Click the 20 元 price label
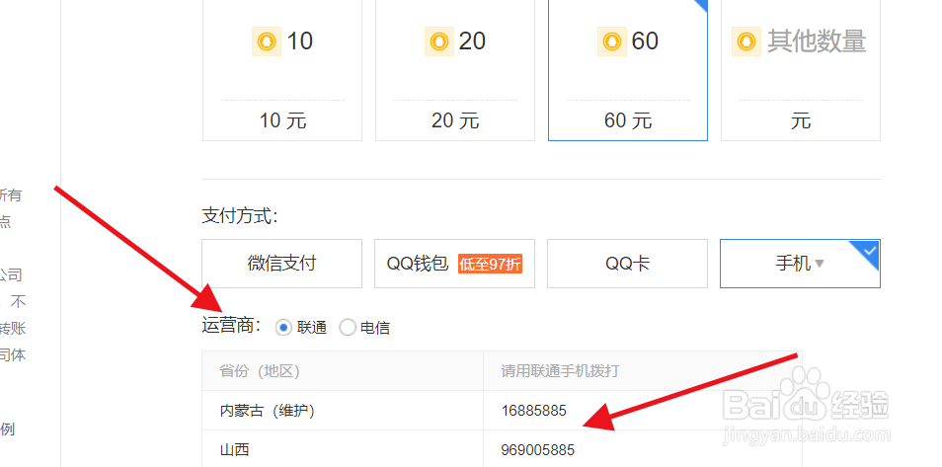942x467 pixels. pyautogui.click(x=455, y=120)
